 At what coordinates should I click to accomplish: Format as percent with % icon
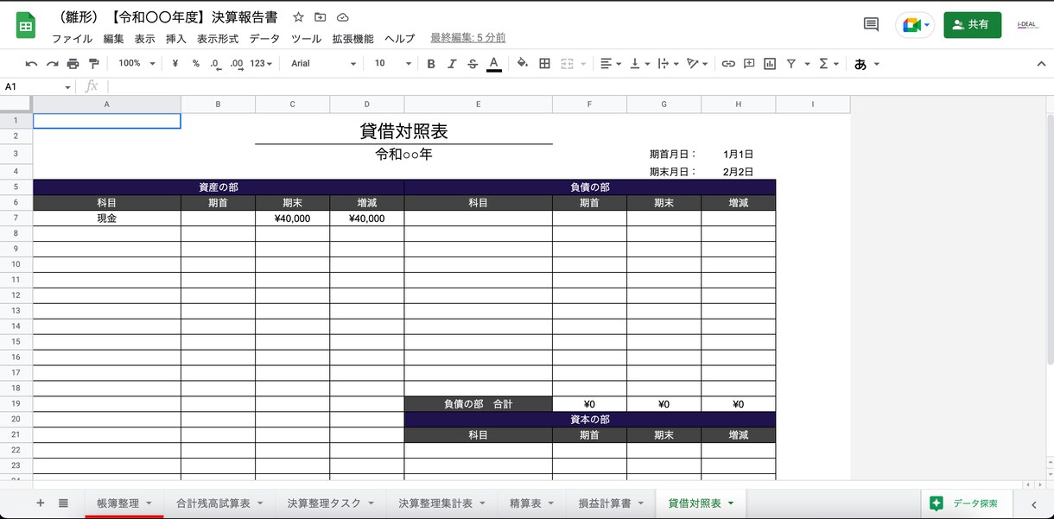point(196,64)
